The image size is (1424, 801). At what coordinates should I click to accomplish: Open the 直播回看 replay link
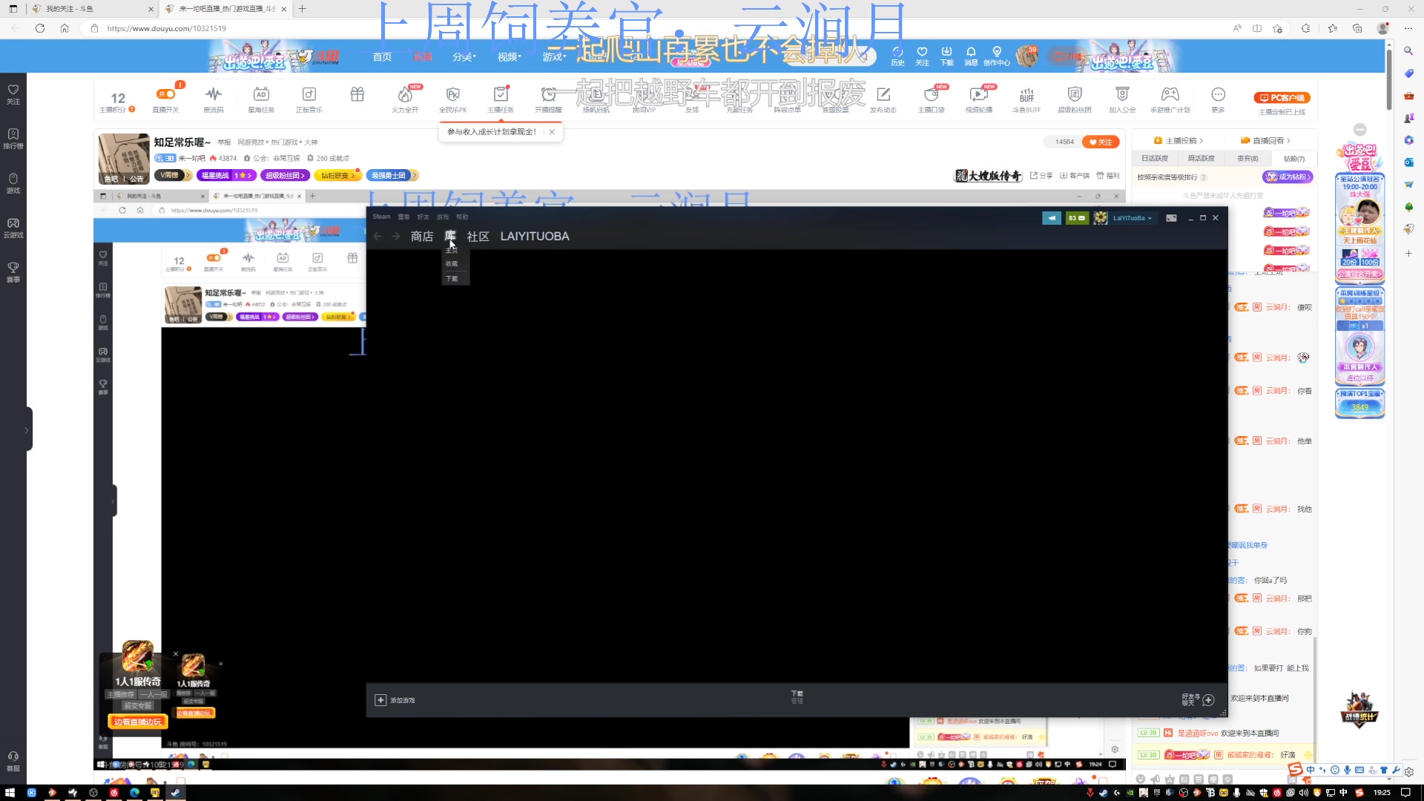point(1266,140)
